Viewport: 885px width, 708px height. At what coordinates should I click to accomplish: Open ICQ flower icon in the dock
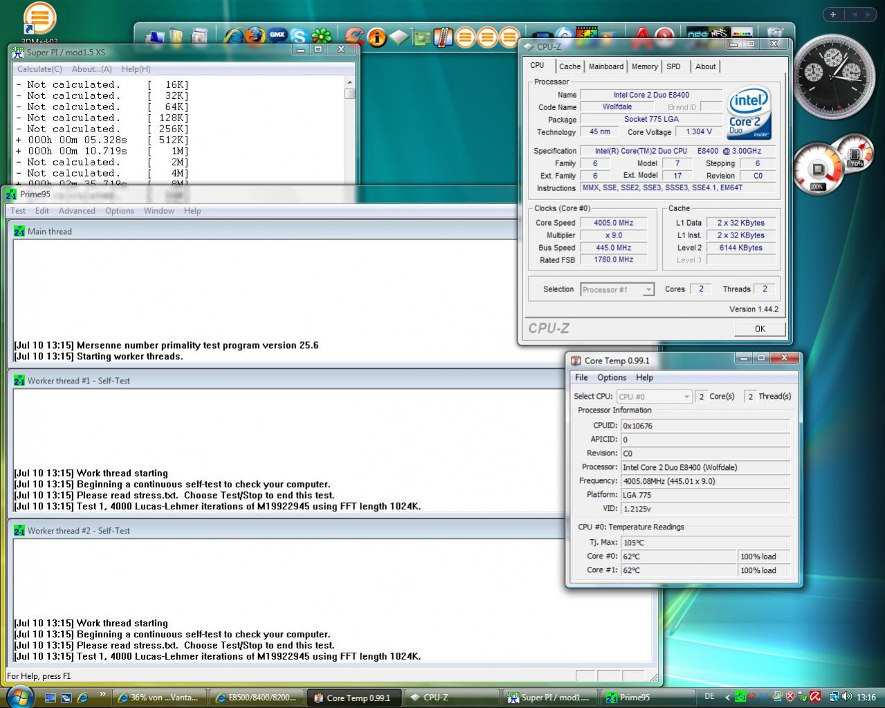coord(321,36)
